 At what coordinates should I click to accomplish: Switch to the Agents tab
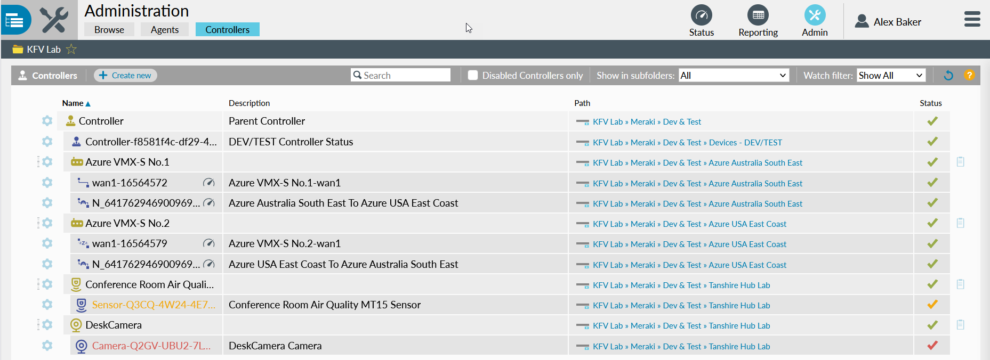coord(165,29)
